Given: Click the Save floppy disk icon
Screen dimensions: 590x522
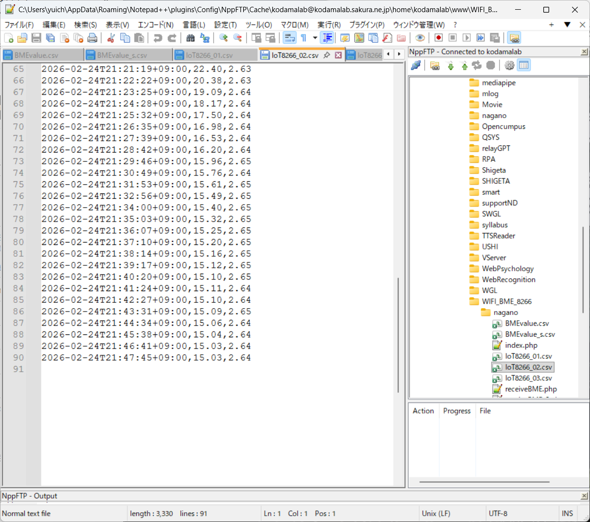Looking at the screenshot, I should coord(36,38).
